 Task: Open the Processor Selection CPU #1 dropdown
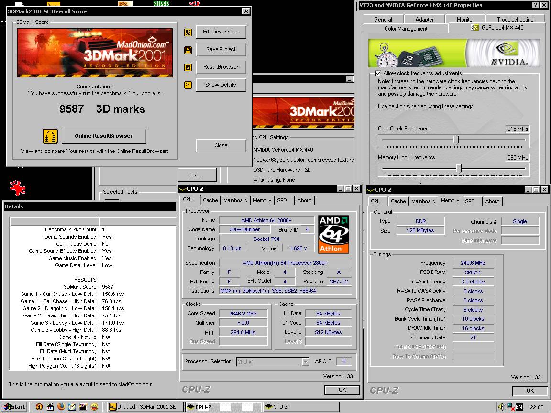click(x=306, y=362)
